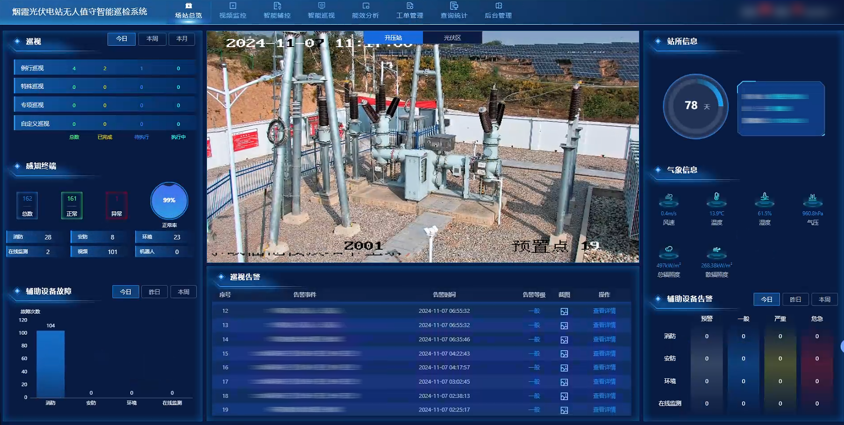Screen dimensions: 844x425
Task: Click the 99% normal rate gauge
Action: [x=169, y=201]
